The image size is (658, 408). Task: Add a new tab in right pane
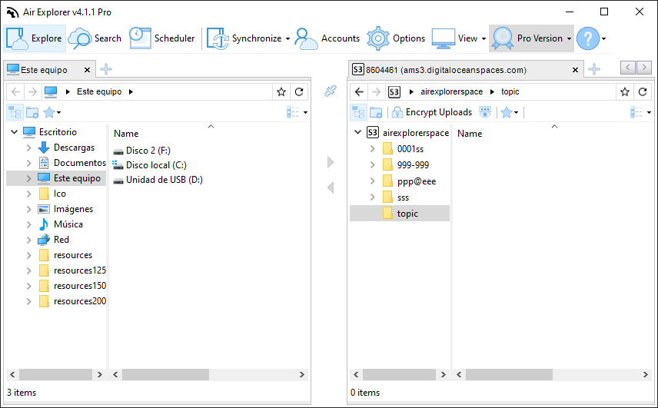593,69
